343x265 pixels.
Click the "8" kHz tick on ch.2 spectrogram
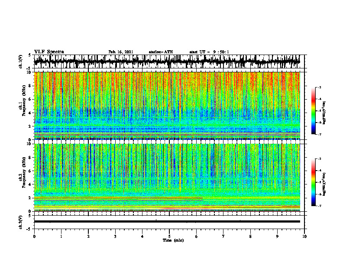click(30, 158)
